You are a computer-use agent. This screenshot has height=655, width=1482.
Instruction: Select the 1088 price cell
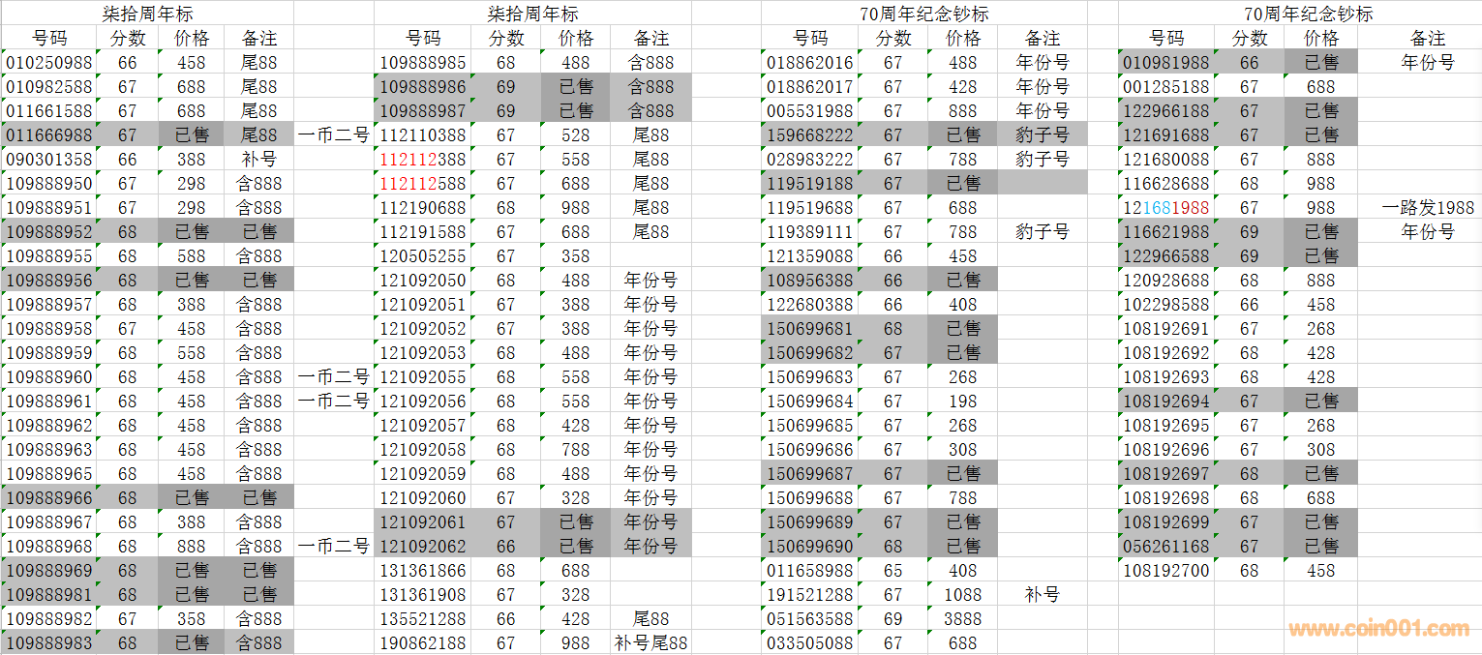coord(962,595)
